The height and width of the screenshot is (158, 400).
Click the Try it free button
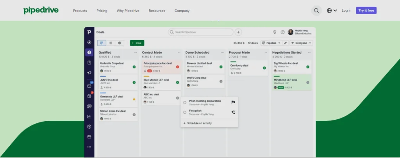click(x=366, y=11)
